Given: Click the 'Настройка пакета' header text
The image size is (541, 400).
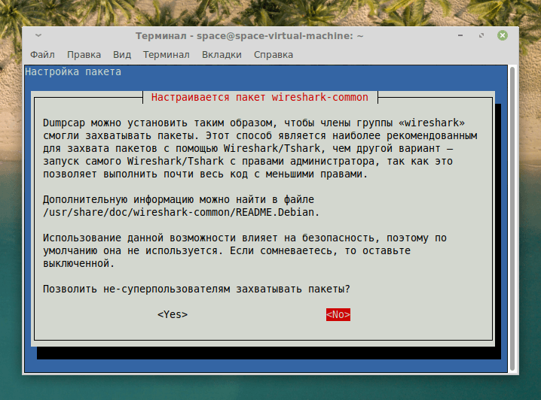Looking at the screenshot, I should pos(73,72).
